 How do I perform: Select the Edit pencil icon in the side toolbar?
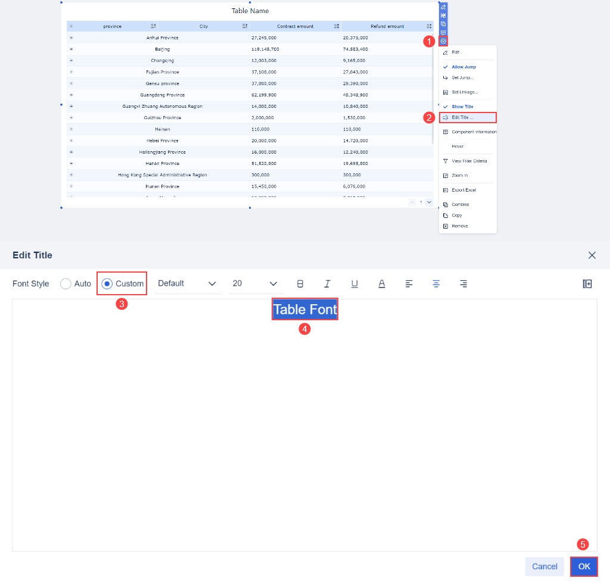point(443,6)
